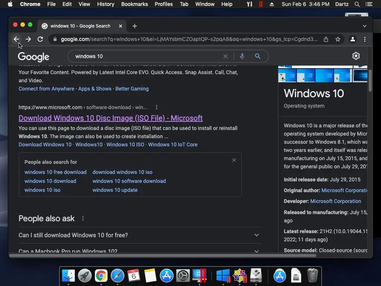Open the Trash in the Dock
This screenshot has height=286, width=381.
point(313,276)
